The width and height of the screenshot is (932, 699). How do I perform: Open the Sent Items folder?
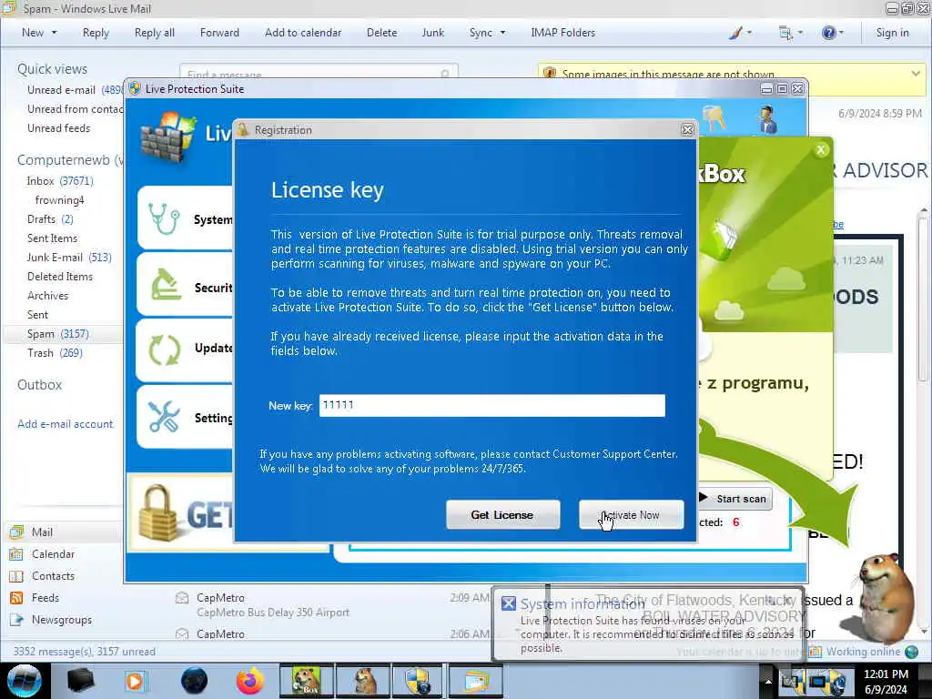pos(52,238)
